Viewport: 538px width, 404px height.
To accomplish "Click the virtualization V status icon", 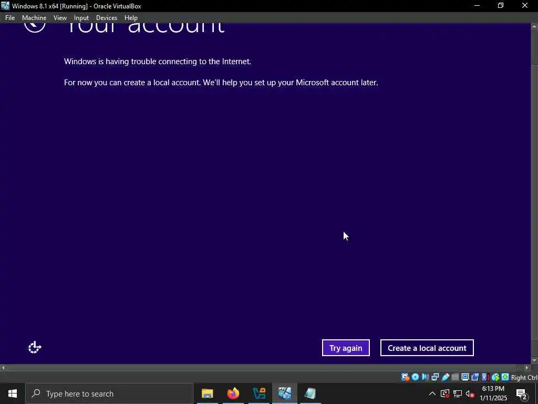I will [485, 377].
